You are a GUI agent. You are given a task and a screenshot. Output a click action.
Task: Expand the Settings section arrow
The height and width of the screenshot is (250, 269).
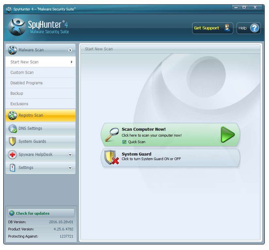pyautogui.click(x=70, y=168)
